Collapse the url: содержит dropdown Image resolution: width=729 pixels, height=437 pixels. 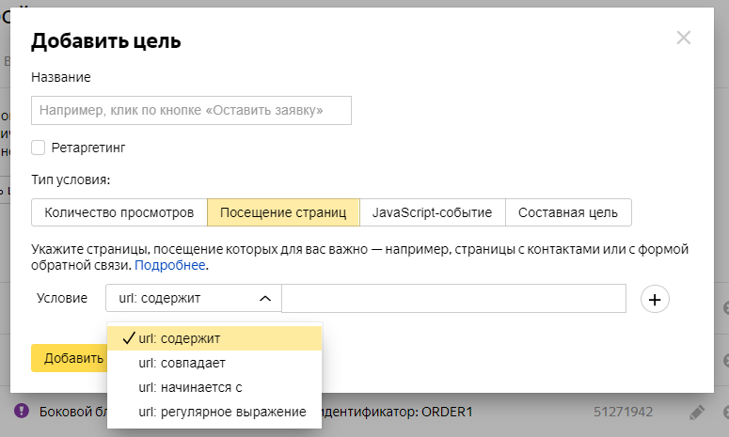pyautogui.click(x=194, y=298)
